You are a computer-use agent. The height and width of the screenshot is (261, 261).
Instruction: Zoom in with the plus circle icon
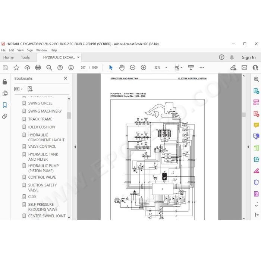144,67
